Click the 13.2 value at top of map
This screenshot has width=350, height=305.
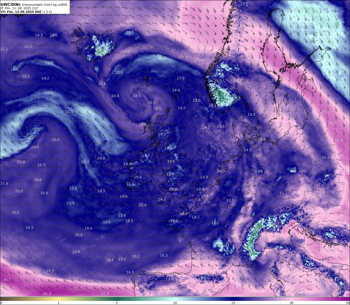click(244, 4)
